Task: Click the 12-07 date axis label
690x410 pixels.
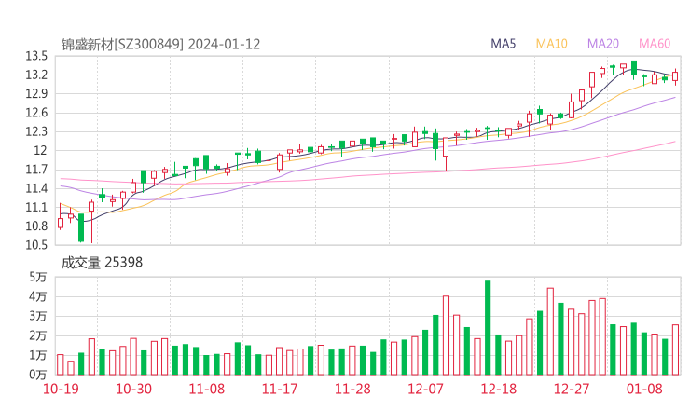Action: click(x=425, y=389)
